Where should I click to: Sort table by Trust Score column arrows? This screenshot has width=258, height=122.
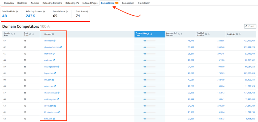click(x=33, y=34)
